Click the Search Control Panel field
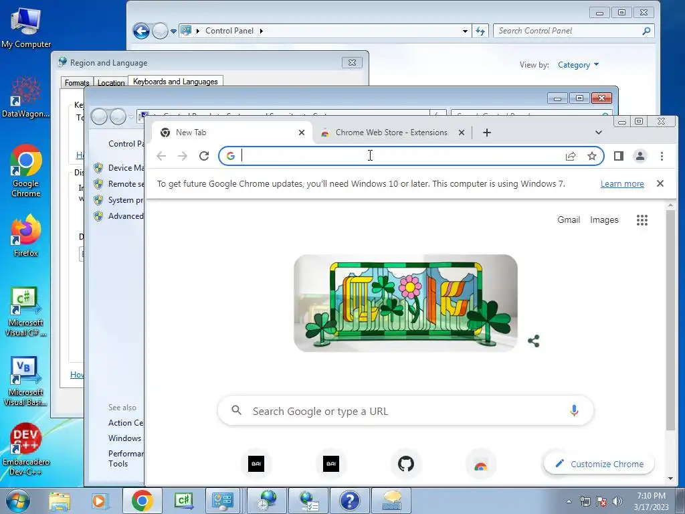Screen dimensions: 685x514 coord(573,31)
